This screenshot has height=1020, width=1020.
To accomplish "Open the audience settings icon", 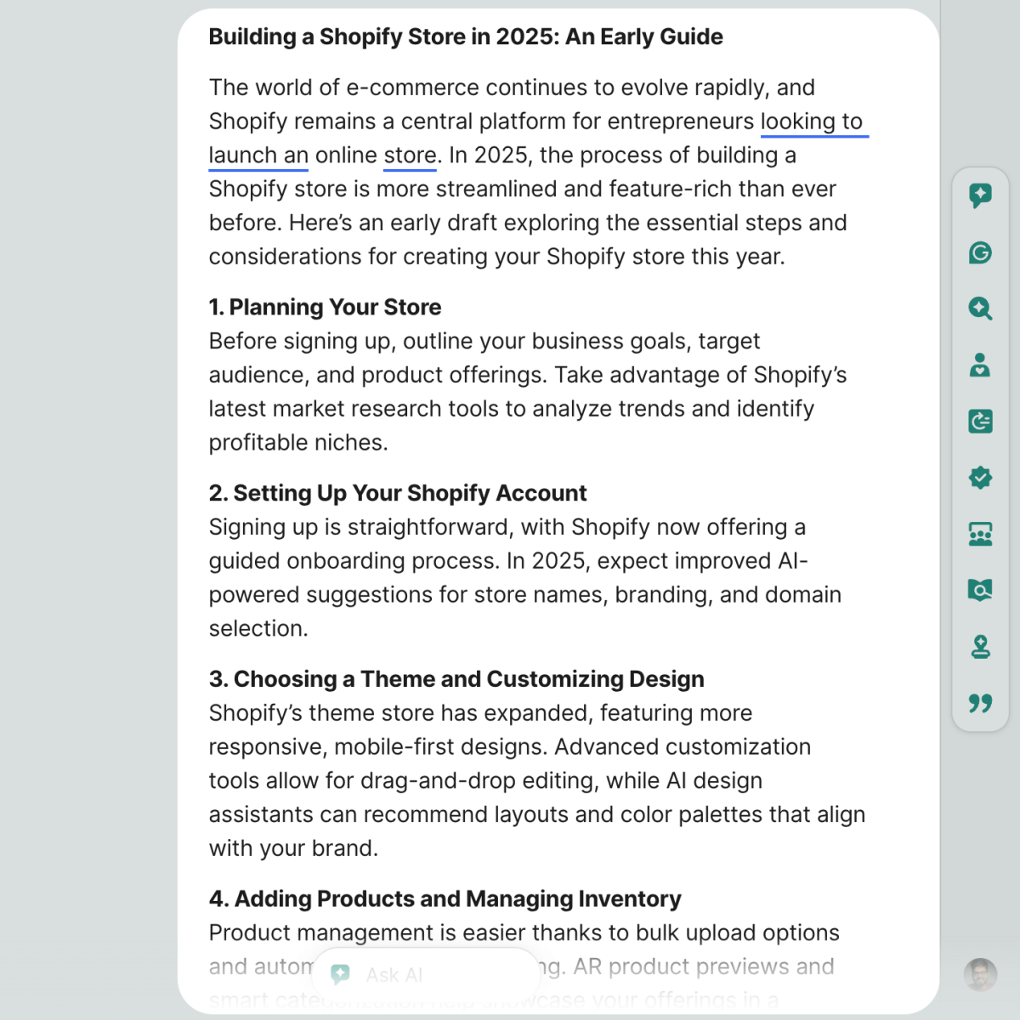I will click(981, 534).
